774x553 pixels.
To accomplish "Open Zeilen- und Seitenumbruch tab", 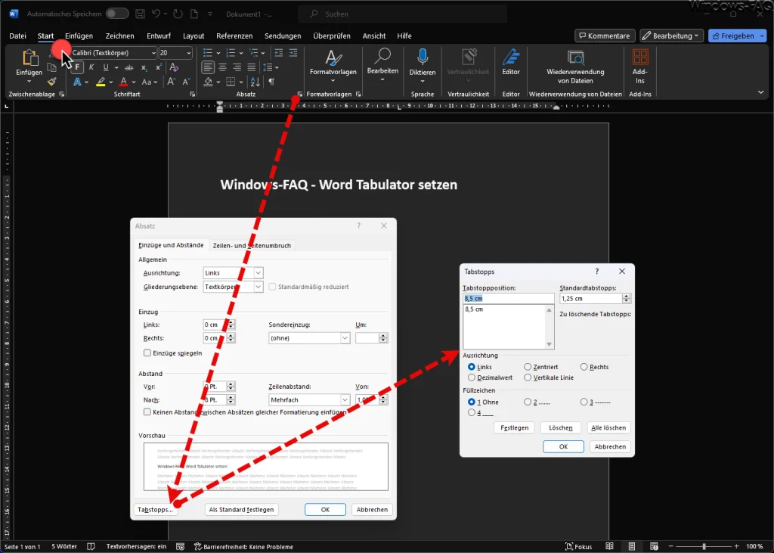I will click(x=252, y=245).
